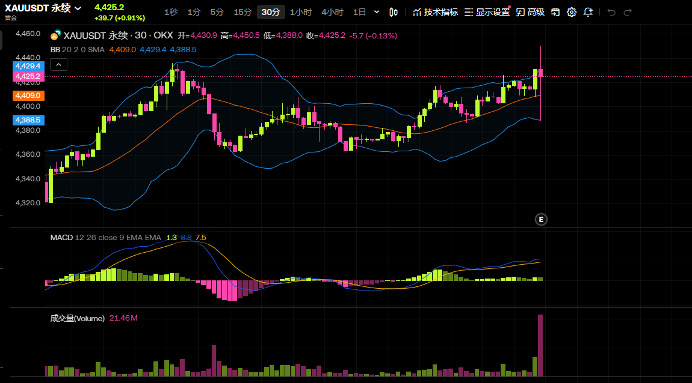Click the blue 4,388.5 lower band price tag
This screenshot has width=692, height=383.
[28, 120]
